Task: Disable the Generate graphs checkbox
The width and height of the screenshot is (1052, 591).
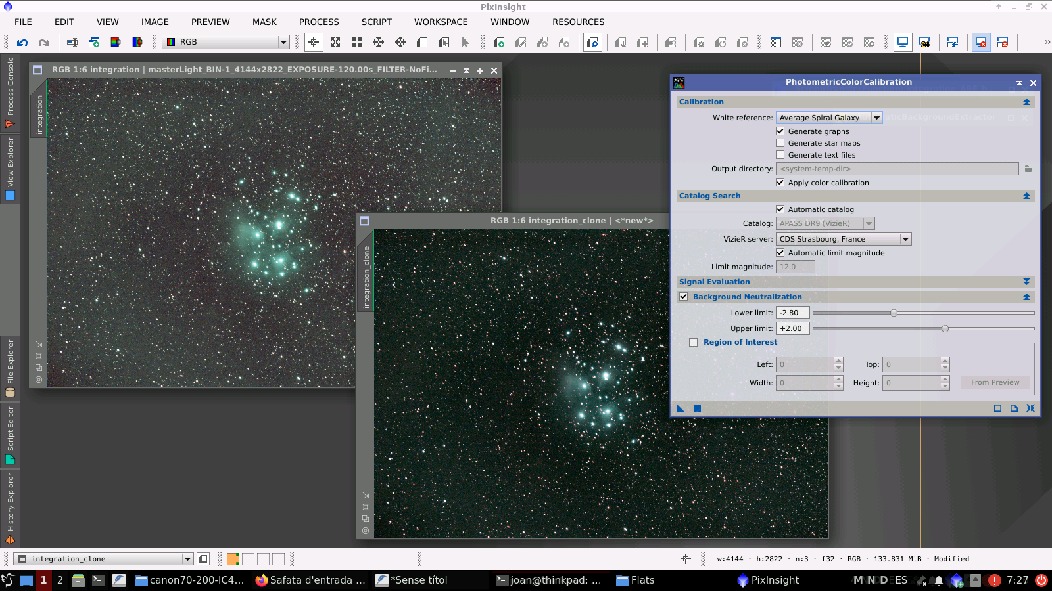Action: pyautogui.click(x=780, y=131)
